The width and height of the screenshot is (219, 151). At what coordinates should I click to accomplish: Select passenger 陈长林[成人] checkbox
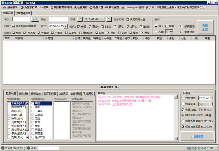pos(9,107)
